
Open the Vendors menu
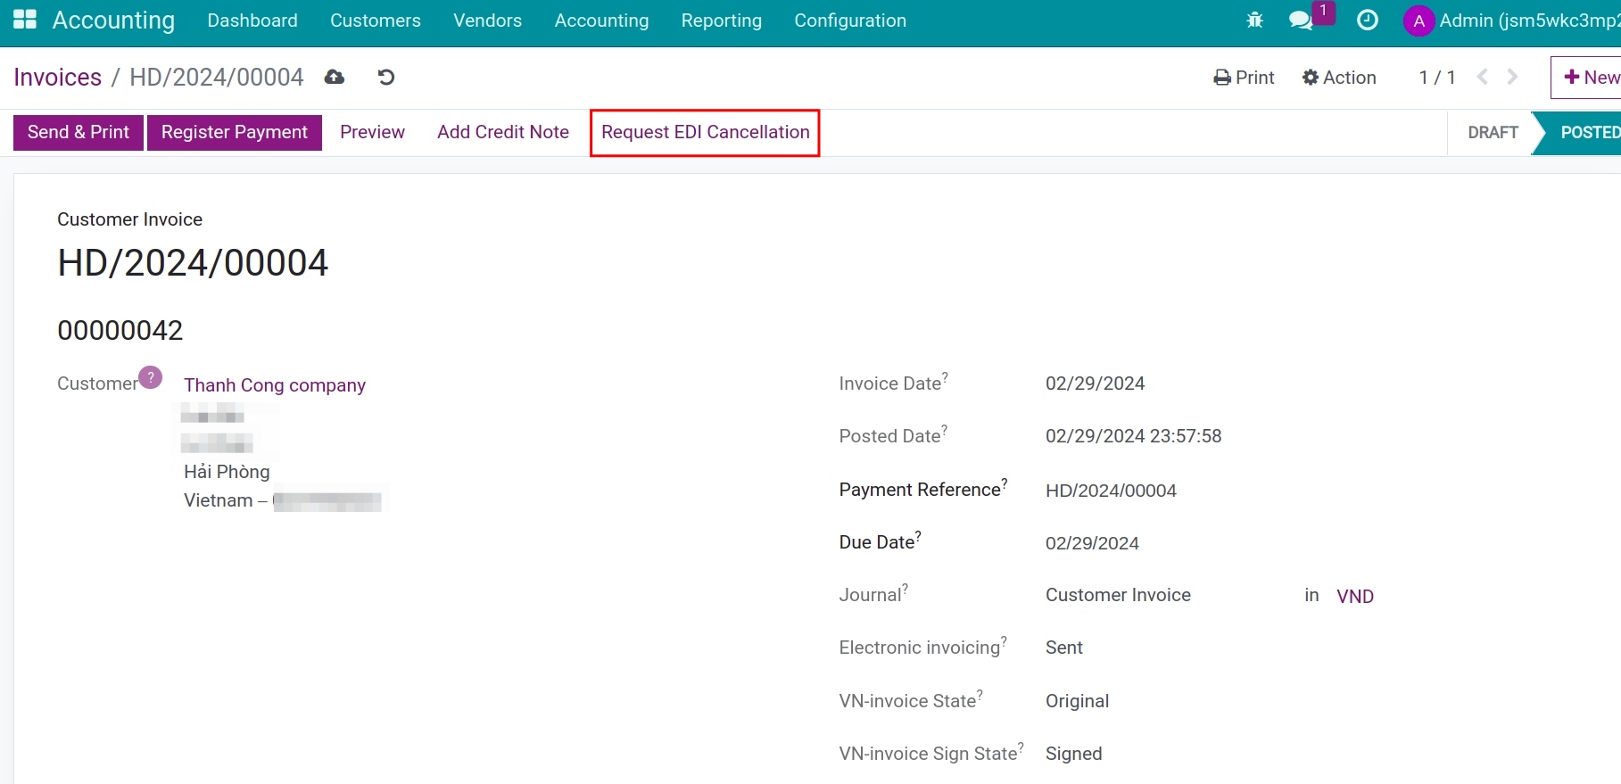point(487,21)
